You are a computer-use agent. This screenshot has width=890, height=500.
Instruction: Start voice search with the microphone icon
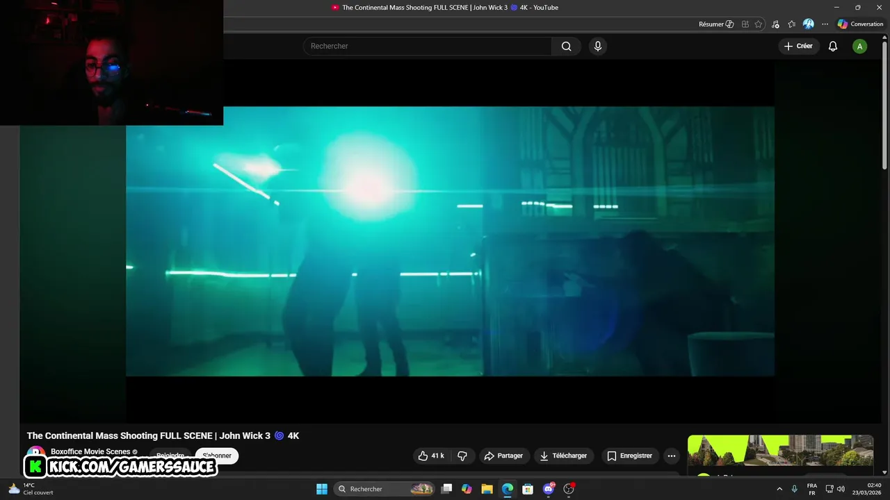click(597, 47)
